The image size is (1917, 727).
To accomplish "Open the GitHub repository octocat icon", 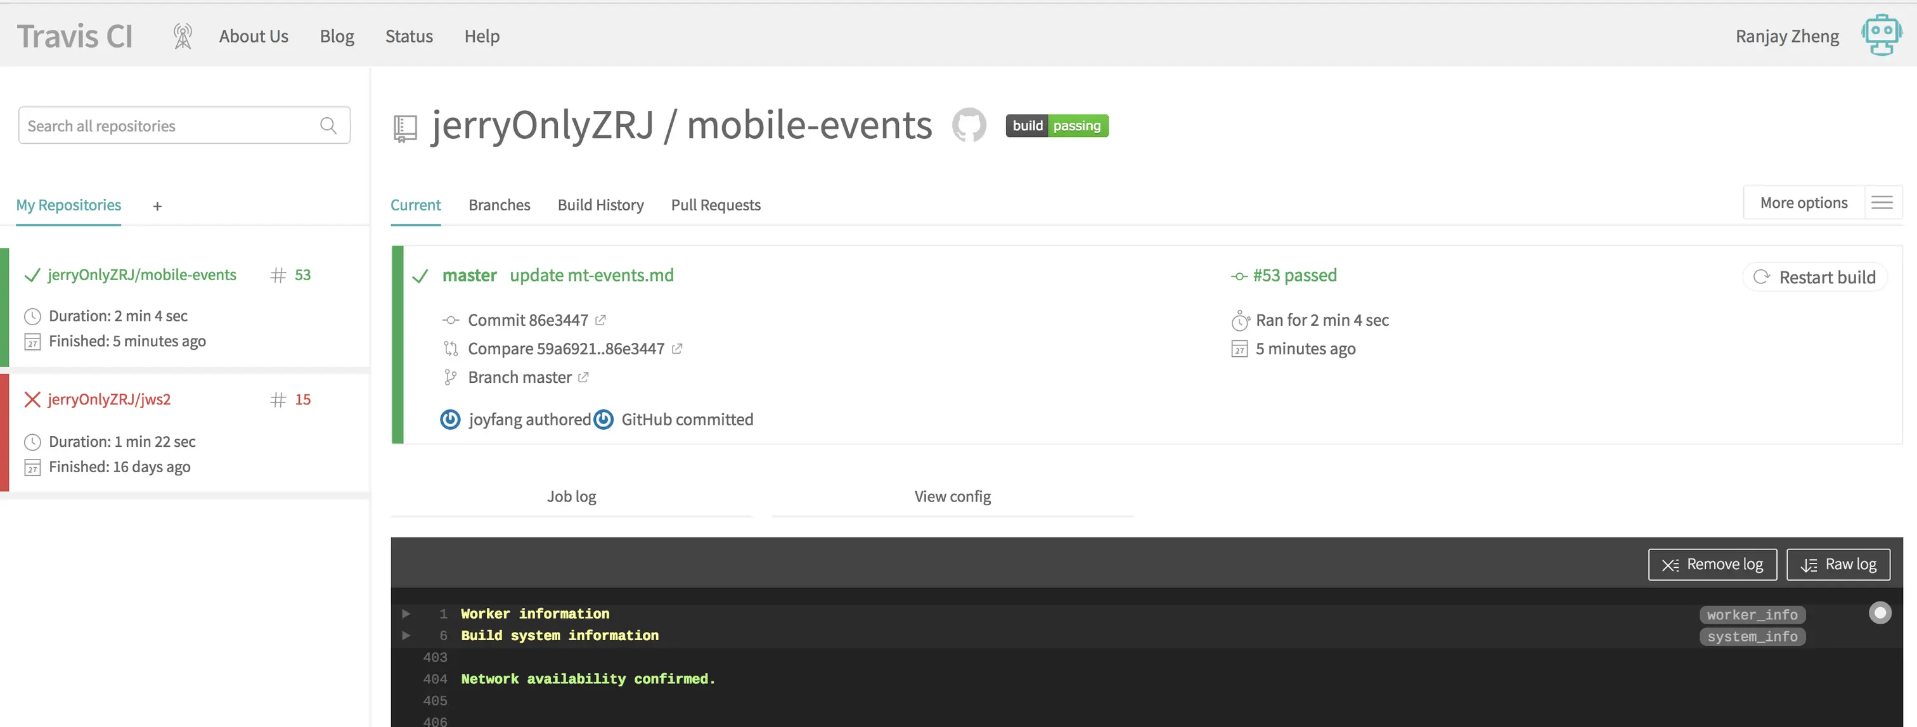I will pos(968,125).
